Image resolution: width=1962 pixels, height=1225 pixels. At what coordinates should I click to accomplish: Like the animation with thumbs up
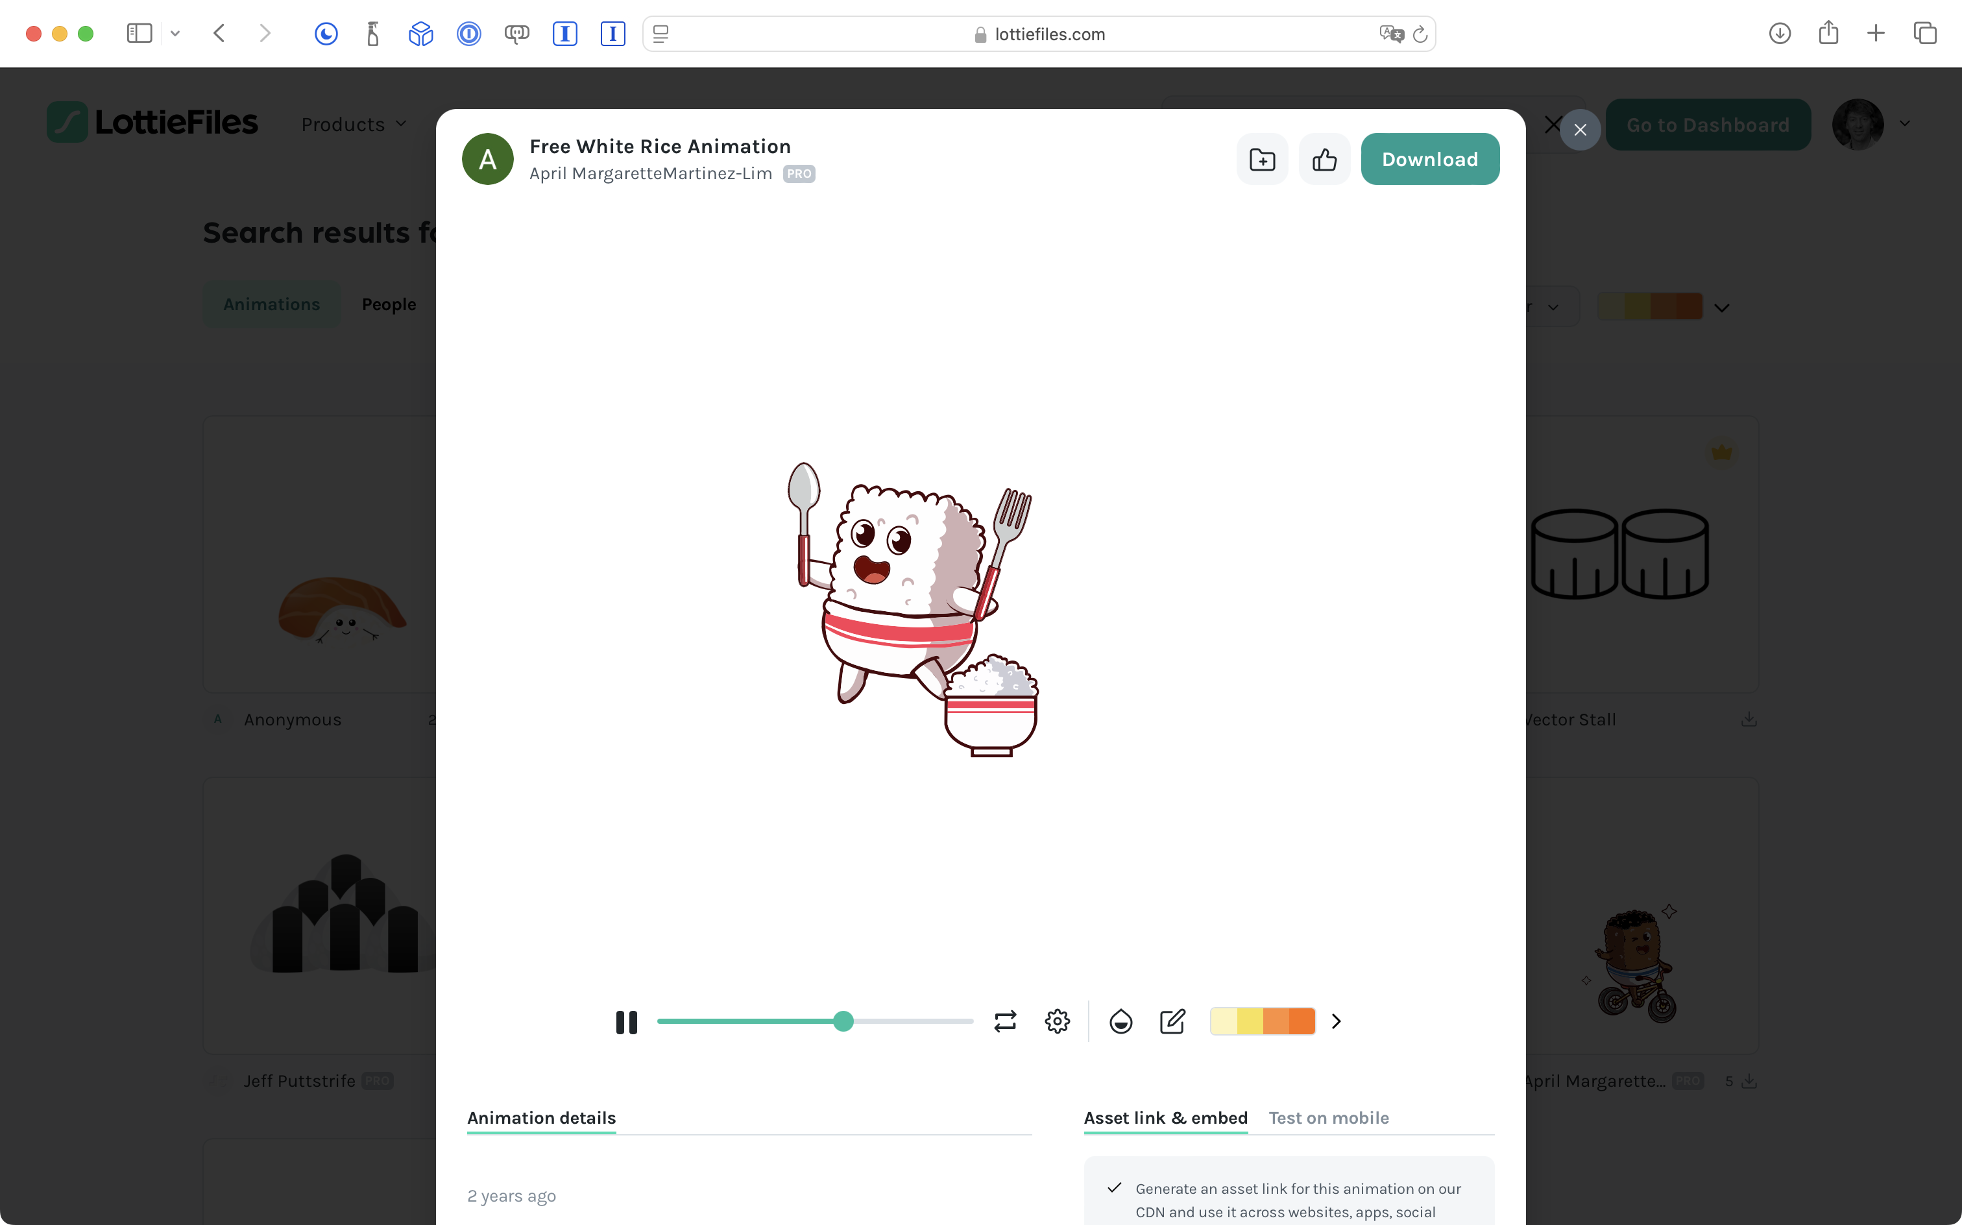tap(1324, 160)
